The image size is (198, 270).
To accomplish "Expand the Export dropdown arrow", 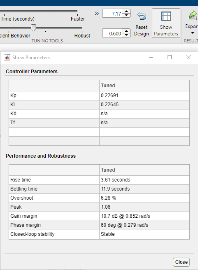I will pos(193,33).
